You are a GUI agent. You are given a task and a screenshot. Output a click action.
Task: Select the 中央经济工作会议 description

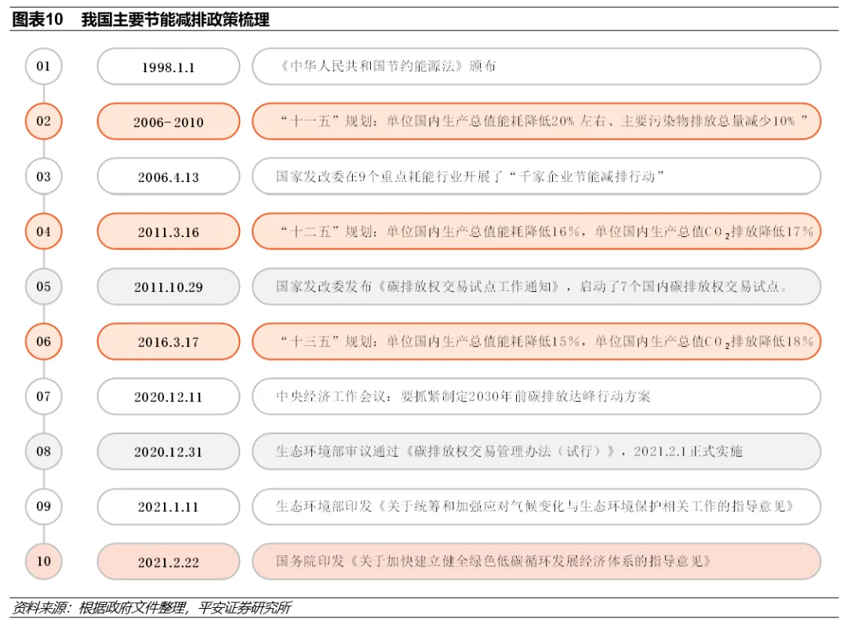coord(536,396)
